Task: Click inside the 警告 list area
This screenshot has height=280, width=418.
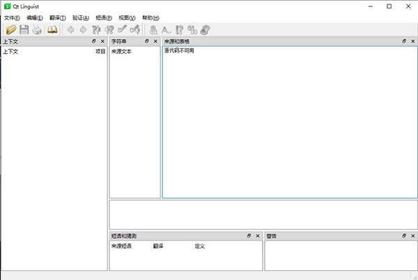Action: (x=341, y=256)
